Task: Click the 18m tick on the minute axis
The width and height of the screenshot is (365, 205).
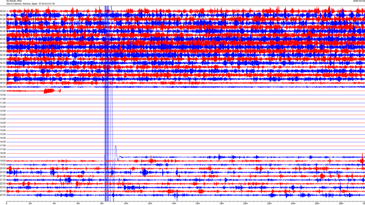Action: coord(221,203)
